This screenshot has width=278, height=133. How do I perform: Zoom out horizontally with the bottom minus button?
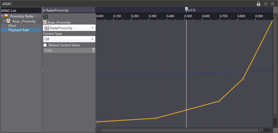coord(271,130)
